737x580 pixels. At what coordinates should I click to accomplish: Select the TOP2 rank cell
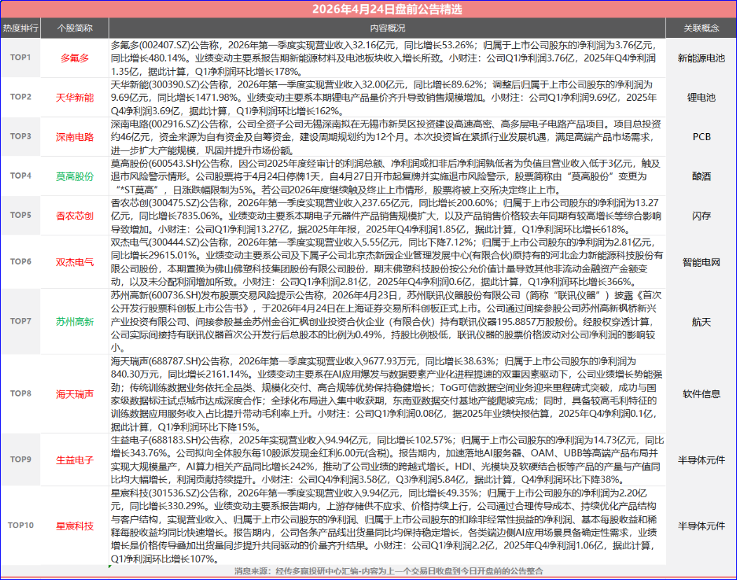[20, 97]
